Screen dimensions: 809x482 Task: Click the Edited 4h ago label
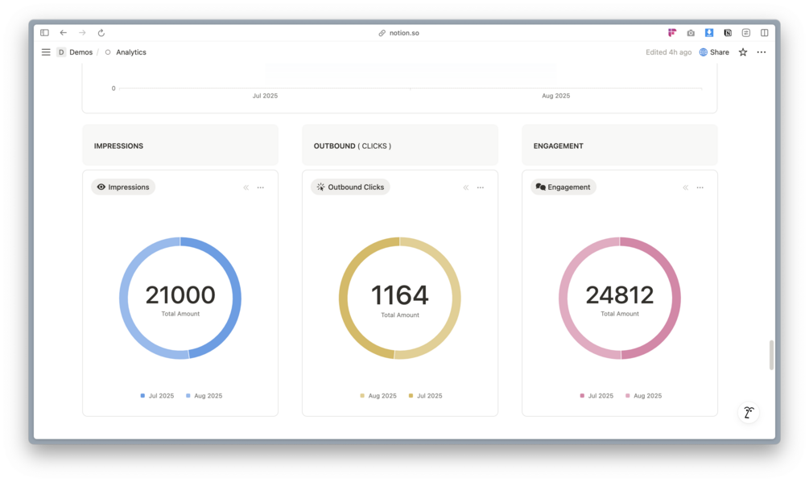(x=668, y=52)
